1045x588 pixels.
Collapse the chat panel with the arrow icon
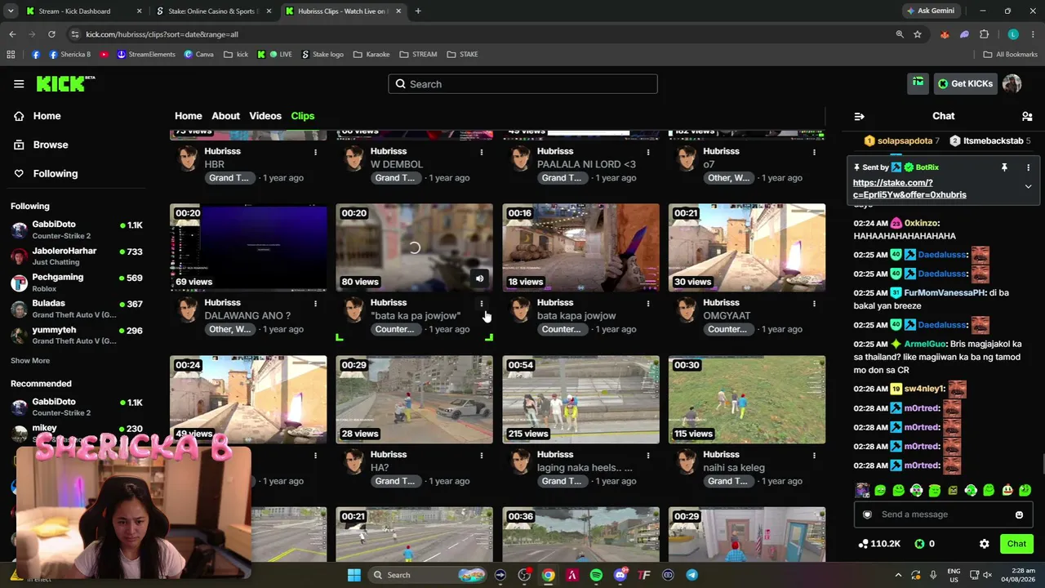pos(859,117)
